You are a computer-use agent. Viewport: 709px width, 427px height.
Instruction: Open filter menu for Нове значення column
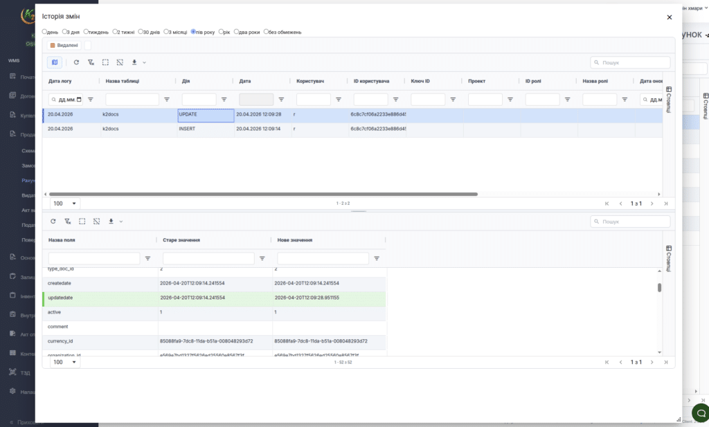377,258
